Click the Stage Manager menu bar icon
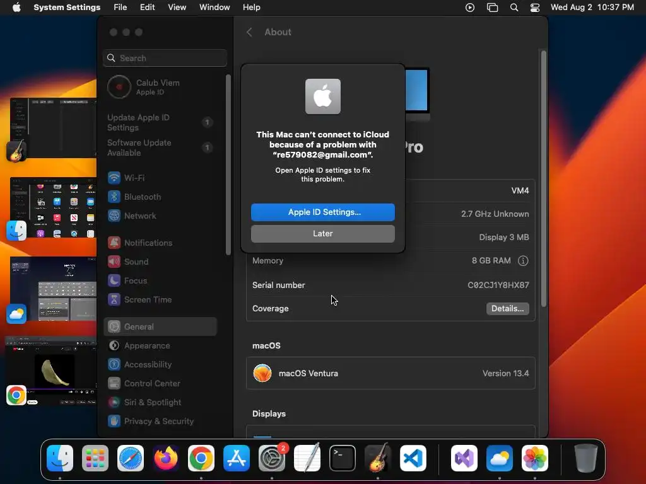 point(492,8)
